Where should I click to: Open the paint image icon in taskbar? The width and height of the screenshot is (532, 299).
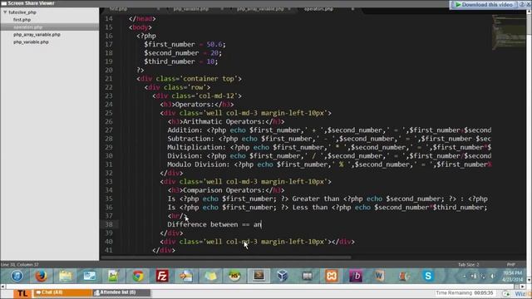(x=113, y=276)
